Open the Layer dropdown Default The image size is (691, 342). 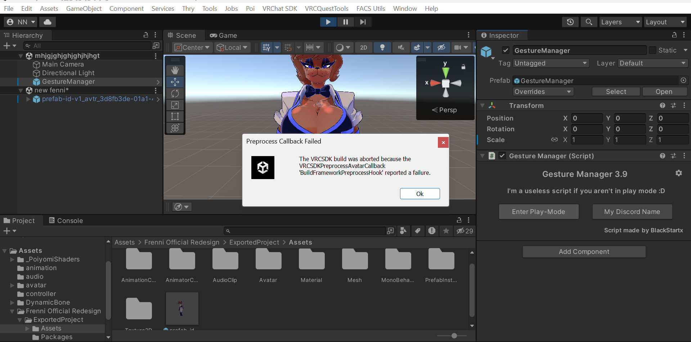point(653,63)
